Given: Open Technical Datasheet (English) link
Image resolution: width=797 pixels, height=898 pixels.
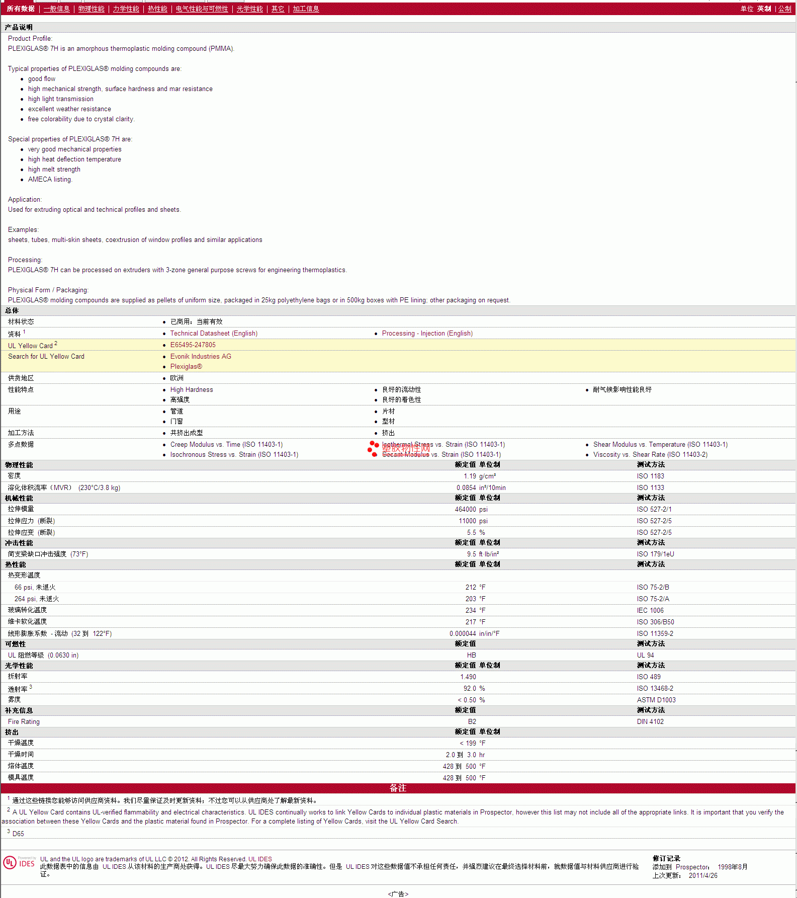Looking at the screenshot, I should tap(214, 334).
